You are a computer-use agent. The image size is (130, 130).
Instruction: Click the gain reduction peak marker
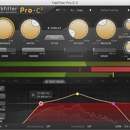[80, 70]
